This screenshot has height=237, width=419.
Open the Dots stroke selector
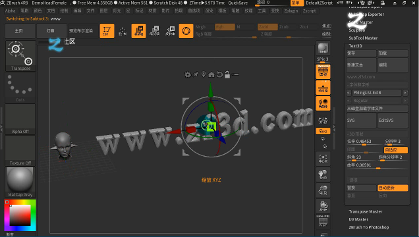20,88
